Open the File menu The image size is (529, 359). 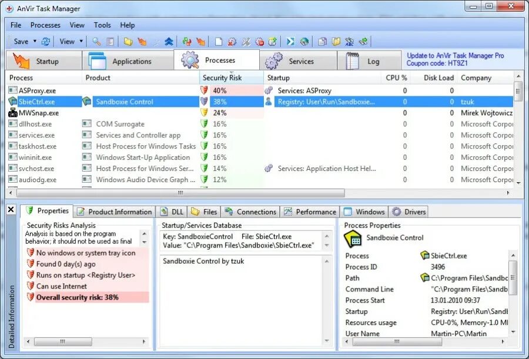coord(16,25)
